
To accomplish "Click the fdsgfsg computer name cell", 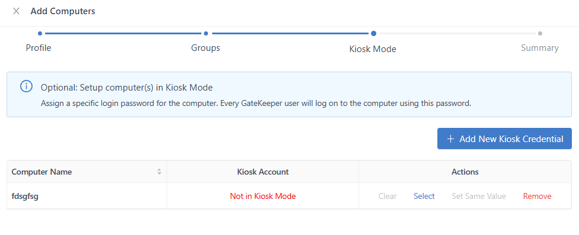I will [x=87, y=196].
